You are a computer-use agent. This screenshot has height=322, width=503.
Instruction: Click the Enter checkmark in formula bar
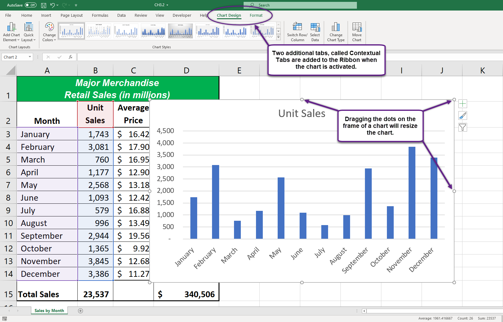(59, 57)
